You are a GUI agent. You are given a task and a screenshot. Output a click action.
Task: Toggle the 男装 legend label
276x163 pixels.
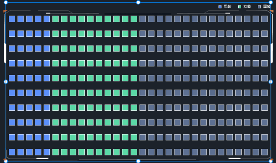coord(227,7)
